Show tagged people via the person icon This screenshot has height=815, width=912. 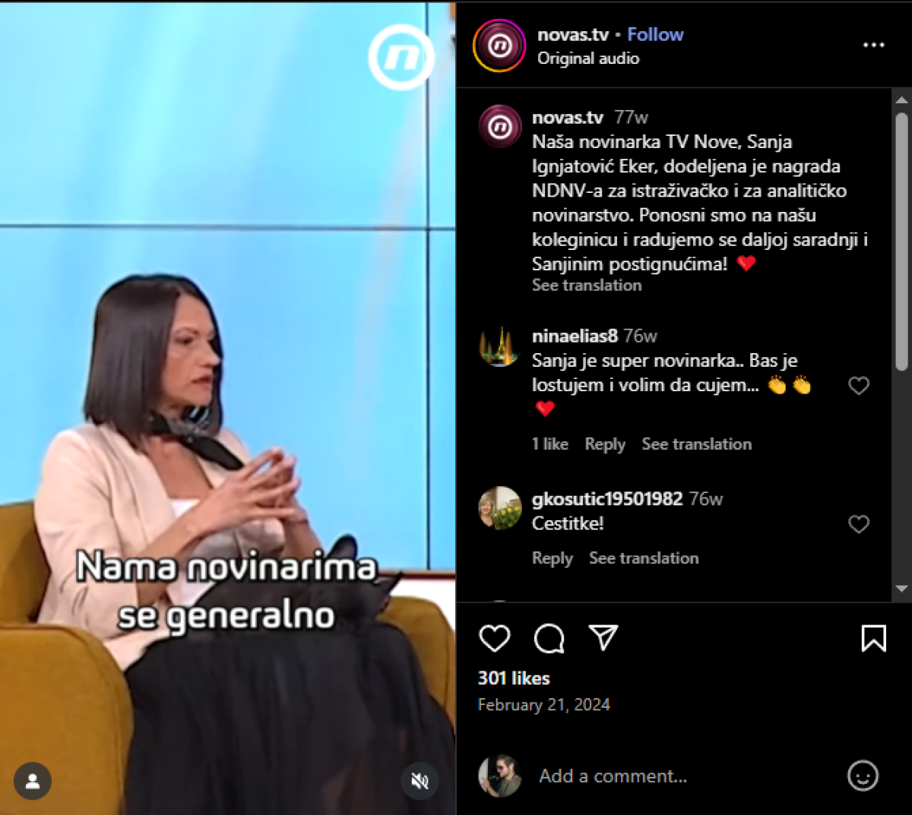coord(33,781)
